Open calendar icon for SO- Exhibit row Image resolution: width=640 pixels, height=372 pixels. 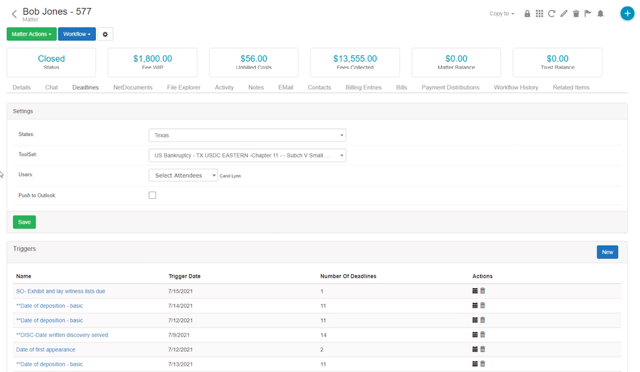pyautogui.click(x=475, y=291)
